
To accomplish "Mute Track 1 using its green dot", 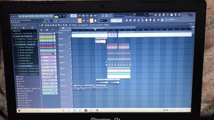I will (x=70, y=37).
